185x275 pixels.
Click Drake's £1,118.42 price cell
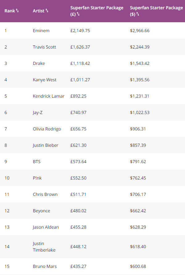[x=80, y=63]
